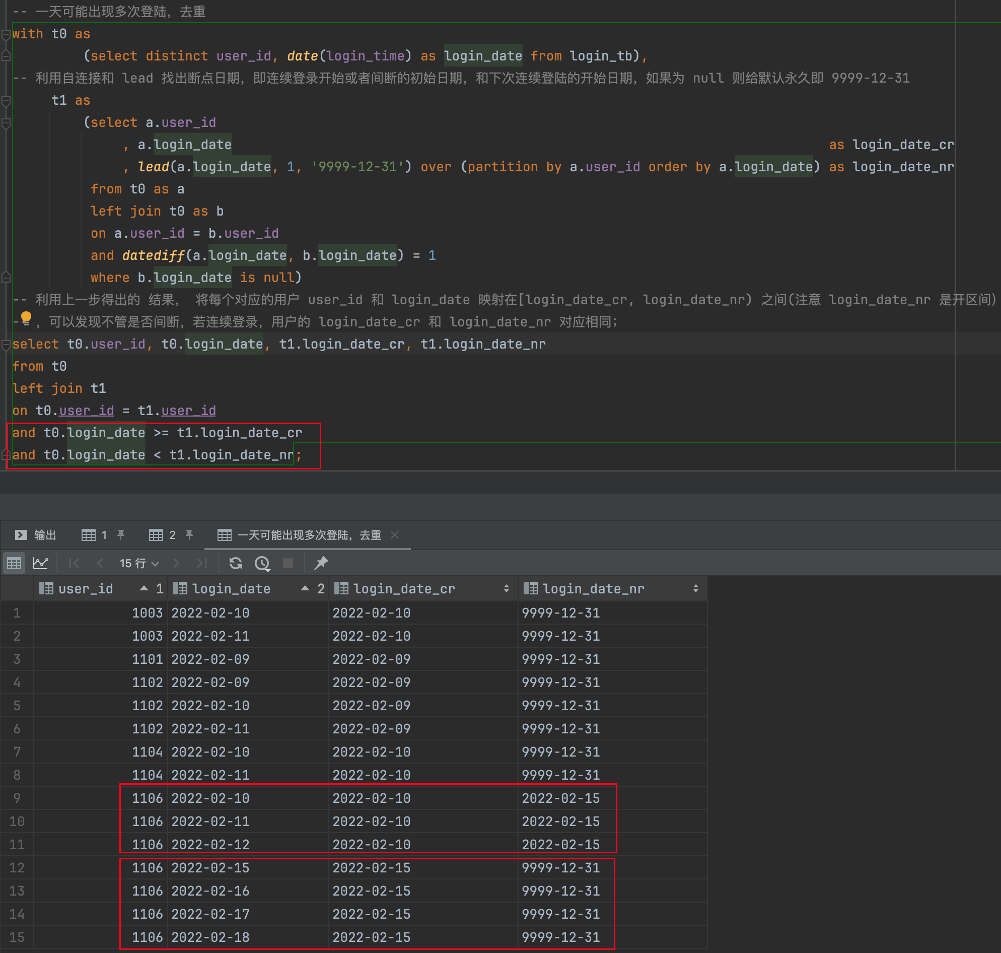Click fold end marker at 'select distinct user_id' line
This screenshot has width=1001, height=953.
click(x=6, y=56)
